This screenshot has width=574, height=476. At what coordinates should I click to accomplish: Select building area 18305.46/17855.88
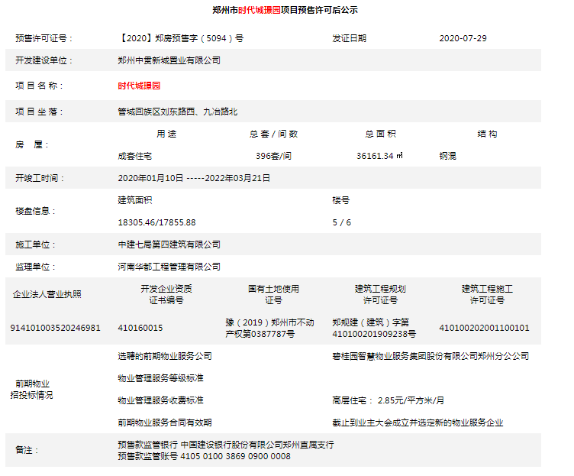[x=156, y=222]
